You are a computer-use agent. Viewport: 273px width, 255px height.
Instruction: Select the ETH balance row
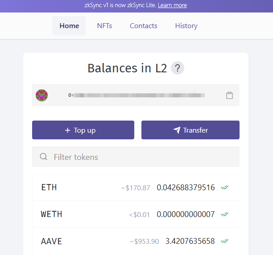coord(89,188)
